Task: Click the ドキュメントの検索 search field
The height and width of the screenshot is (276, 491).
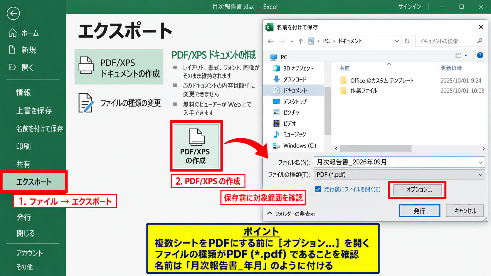Action: pyautogui.click(x=450, y=41)
